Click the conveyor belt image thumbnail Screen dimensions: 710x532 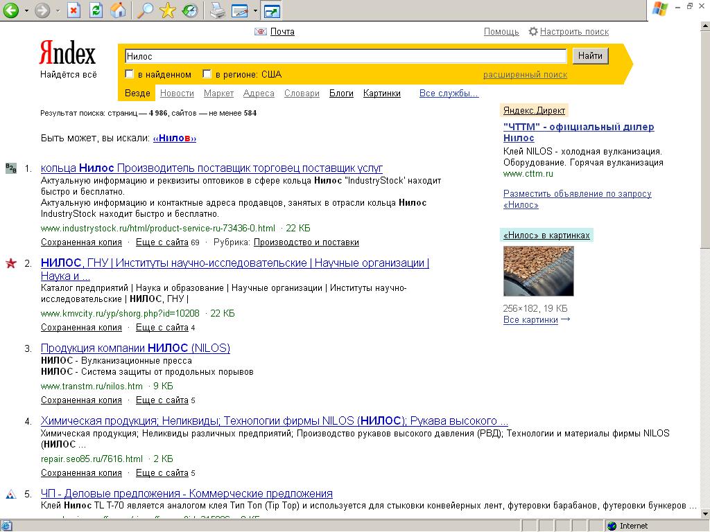point(538,271)
